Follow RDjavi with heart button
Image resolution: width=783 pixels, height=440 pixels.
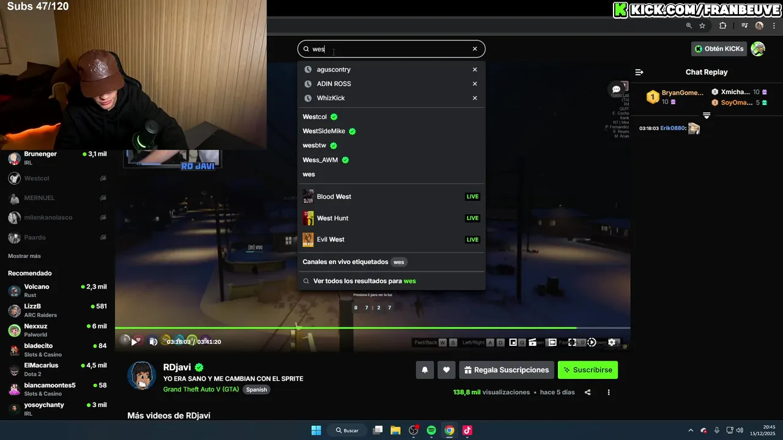click(x=447, y=370)
